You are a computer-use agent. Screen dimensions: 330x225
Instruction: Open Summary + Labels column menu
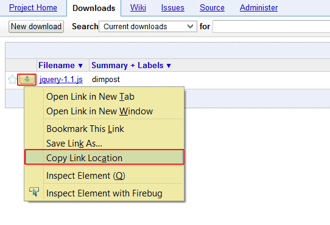131,66
